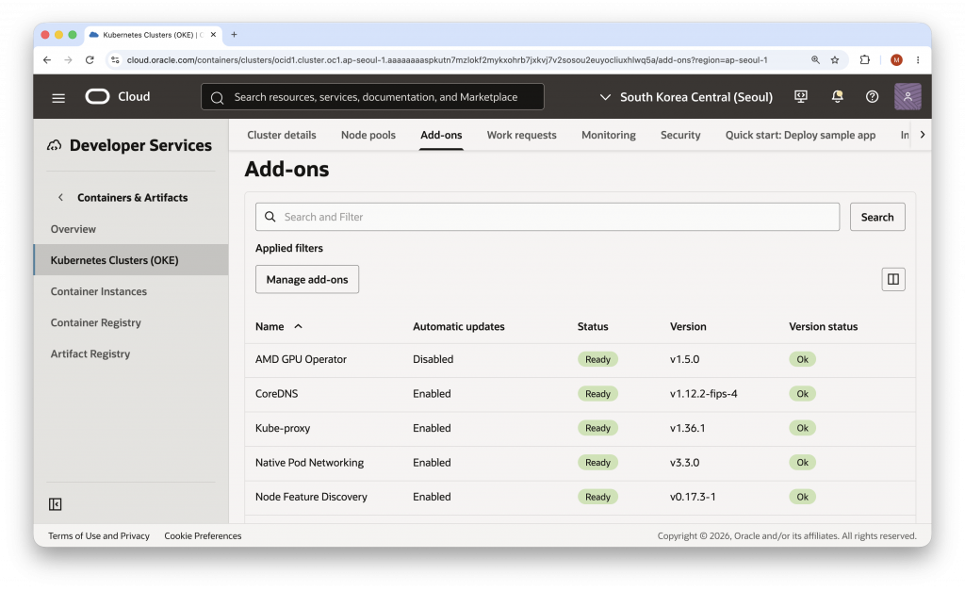Open Container Registry in sidebar
This screenshot has width=965, height=591.
coord(95,322)
